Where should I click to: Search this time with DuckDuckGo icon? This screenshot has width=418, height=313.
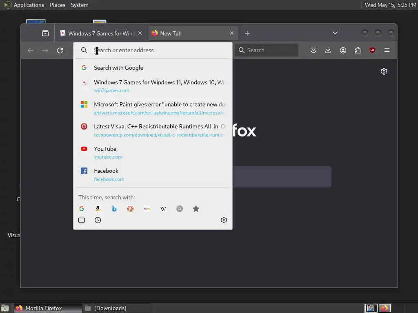[130, 209]
